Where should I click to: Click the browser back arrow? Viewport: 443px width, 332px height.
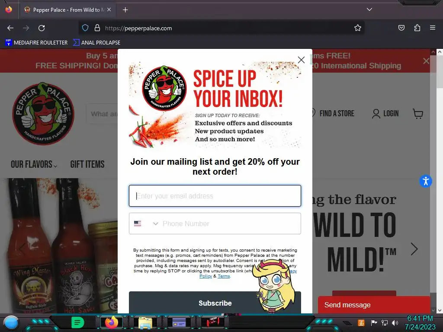tap(10, 28)
